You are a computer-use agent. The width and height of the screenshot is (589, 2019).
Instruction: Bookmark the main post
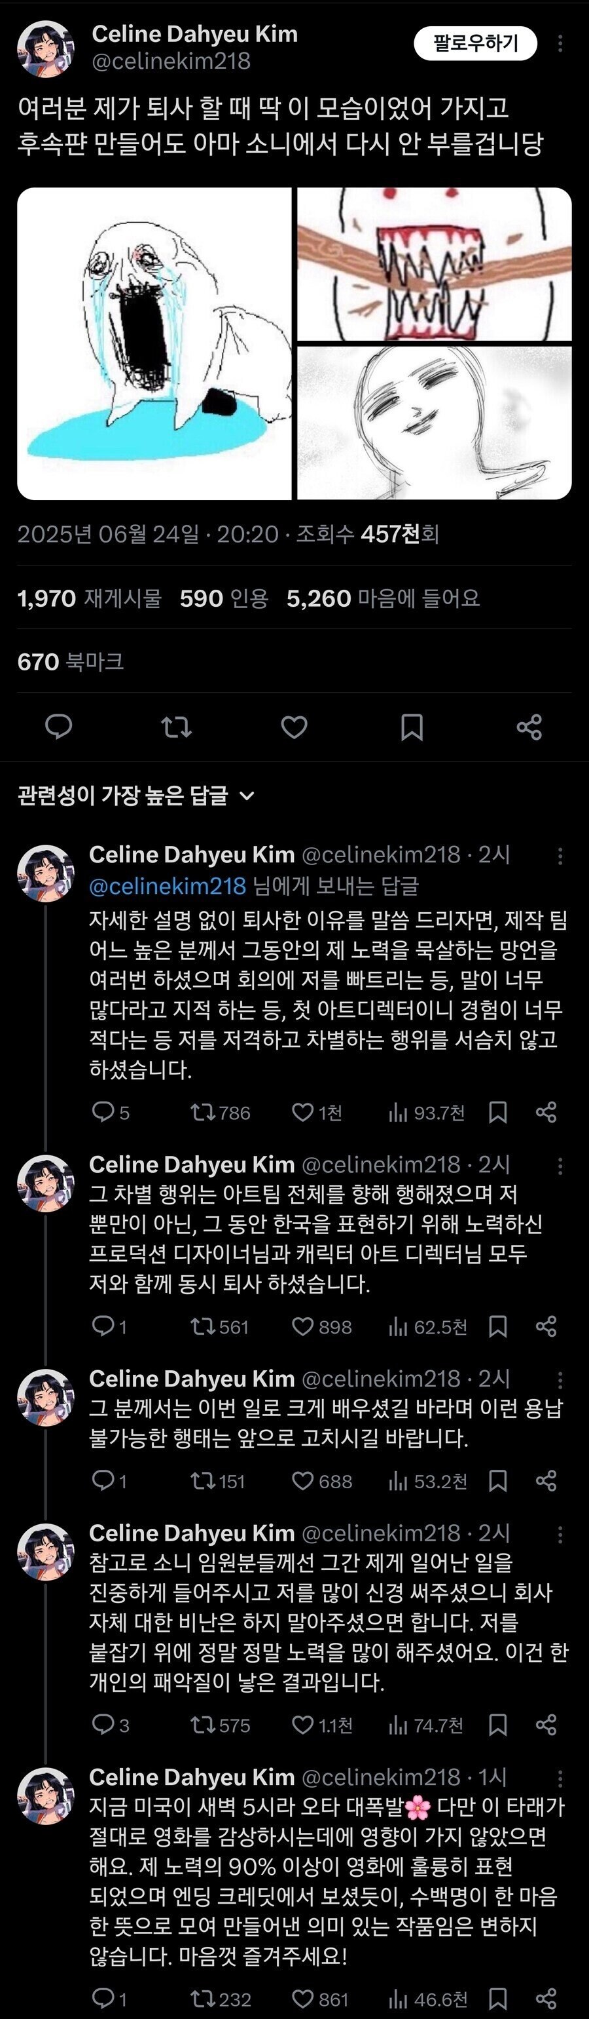pos(412,727)
